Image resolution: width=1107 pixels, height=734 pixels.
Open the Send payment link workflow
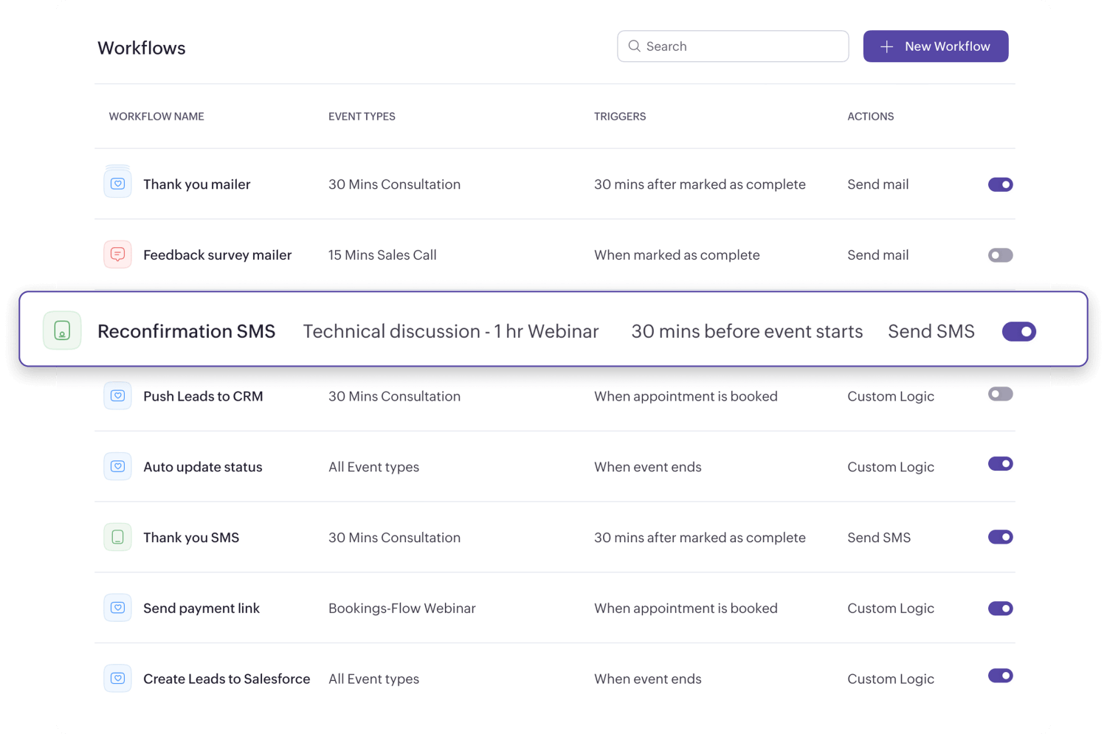pyautogui.click(x=201, y=609)
